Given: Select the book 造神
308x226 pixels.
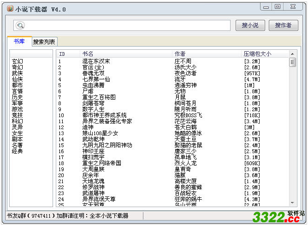Looking at the screenshot, I should coord(88,127).
